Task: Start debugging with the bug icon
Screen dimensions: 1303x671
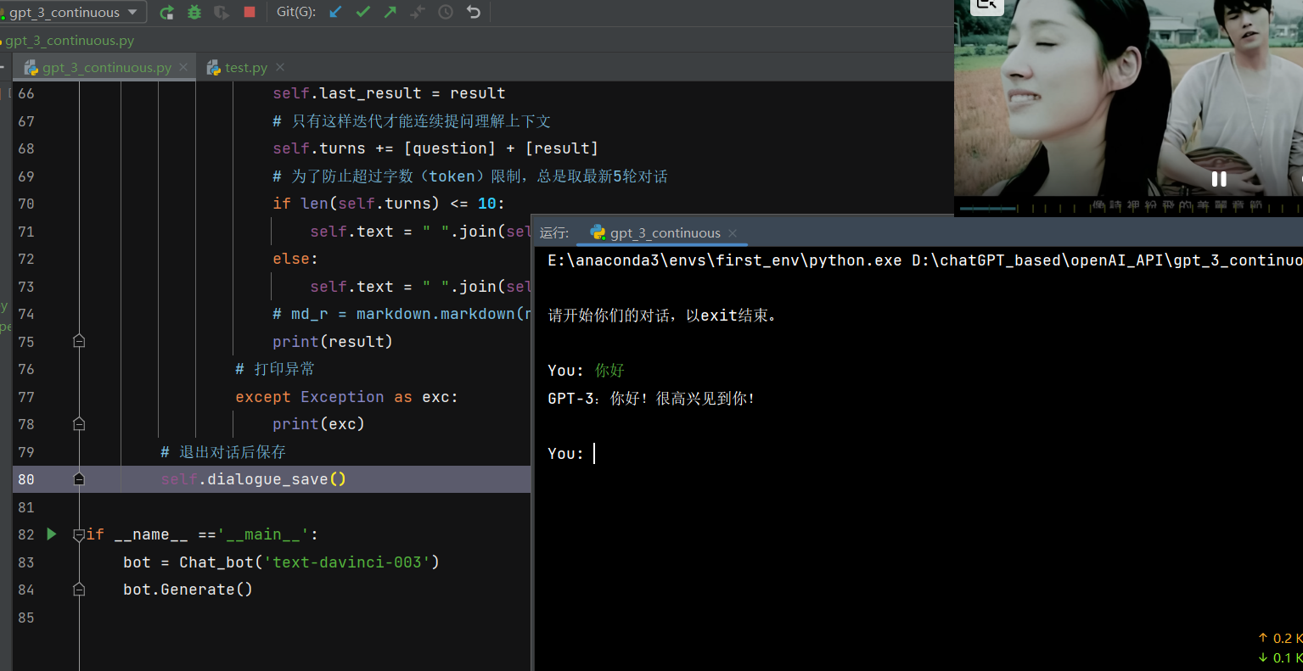Action: (x=194, y=12)
